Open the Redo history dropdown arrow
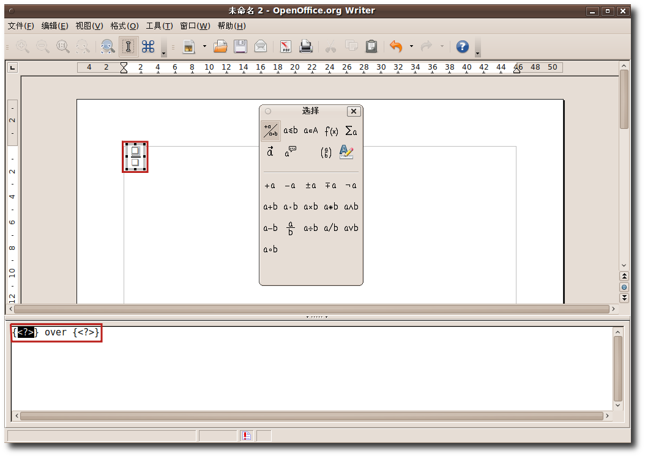The image size is (645, 457). click(x=442, y=46)
